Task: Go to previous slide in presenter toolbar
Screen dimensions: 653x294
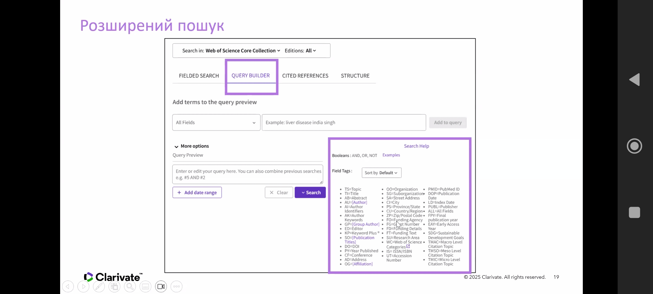Action: (68, 286)
